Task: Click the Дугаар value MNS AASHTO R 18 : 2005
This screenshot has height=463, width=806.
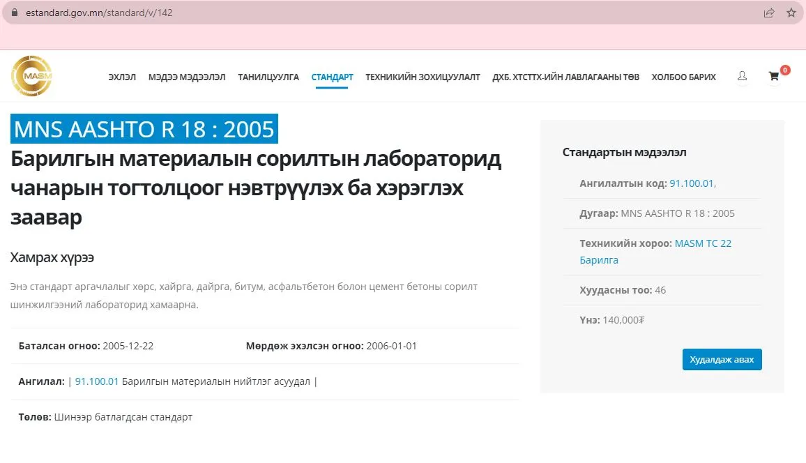Action: coord(678,213)
